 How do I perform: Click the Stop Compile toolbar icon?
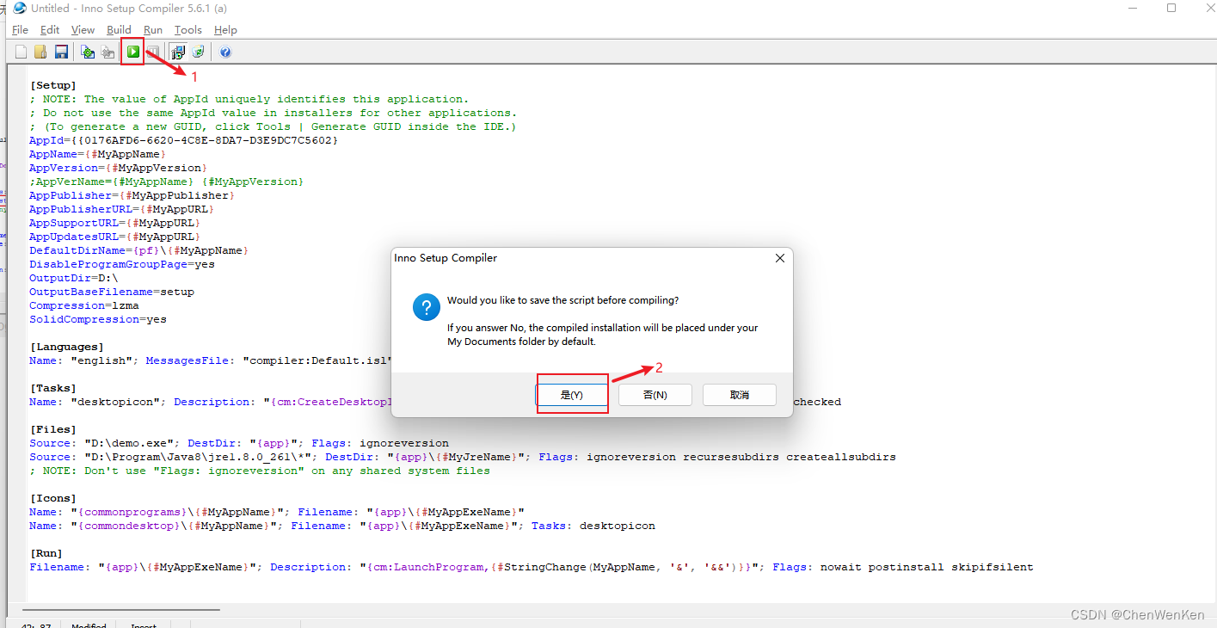pos(108,52)
